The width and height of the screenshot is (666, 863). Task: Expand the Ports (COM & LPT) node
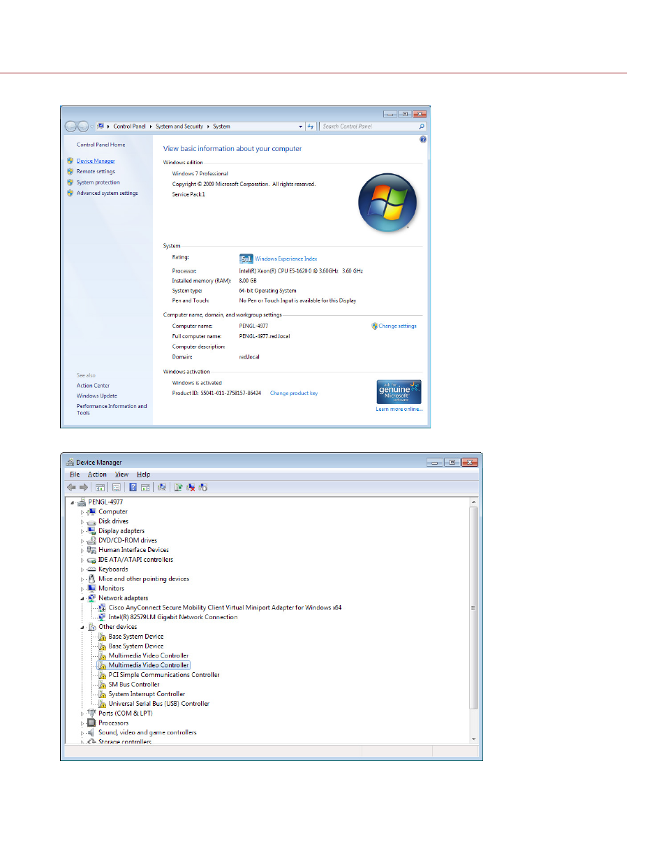coord(82,714)
